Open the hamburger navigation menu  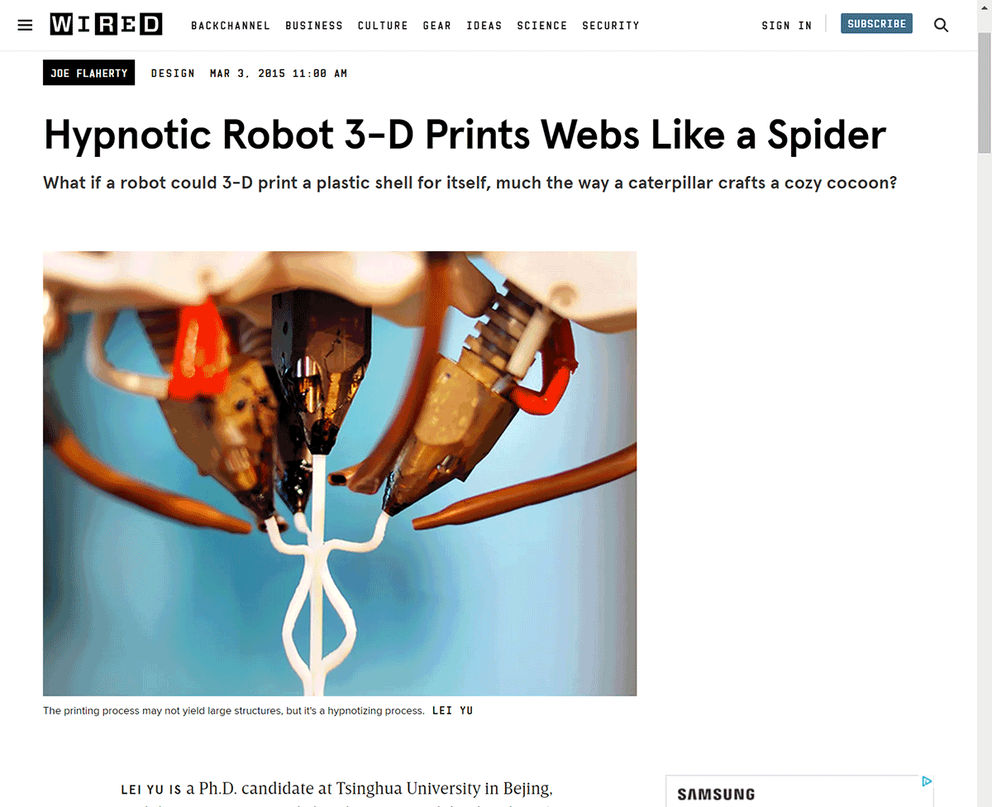[25, 25]
